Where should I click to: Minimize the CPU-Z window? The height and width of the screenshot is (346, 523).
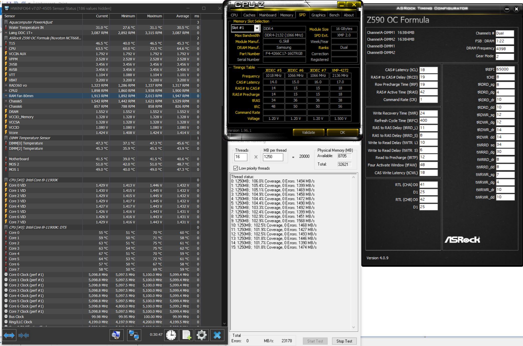tap(342, 5)
